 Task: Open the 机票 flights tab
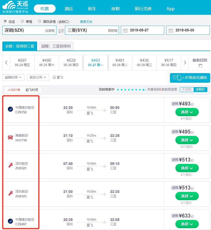tap(44, 9)
